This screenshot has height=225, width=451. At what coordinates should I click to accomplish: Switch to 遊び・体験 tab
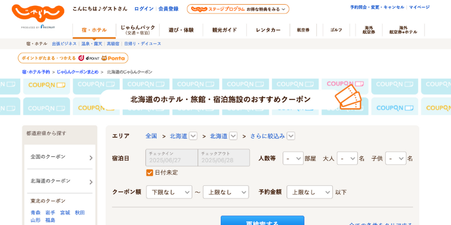181,30
